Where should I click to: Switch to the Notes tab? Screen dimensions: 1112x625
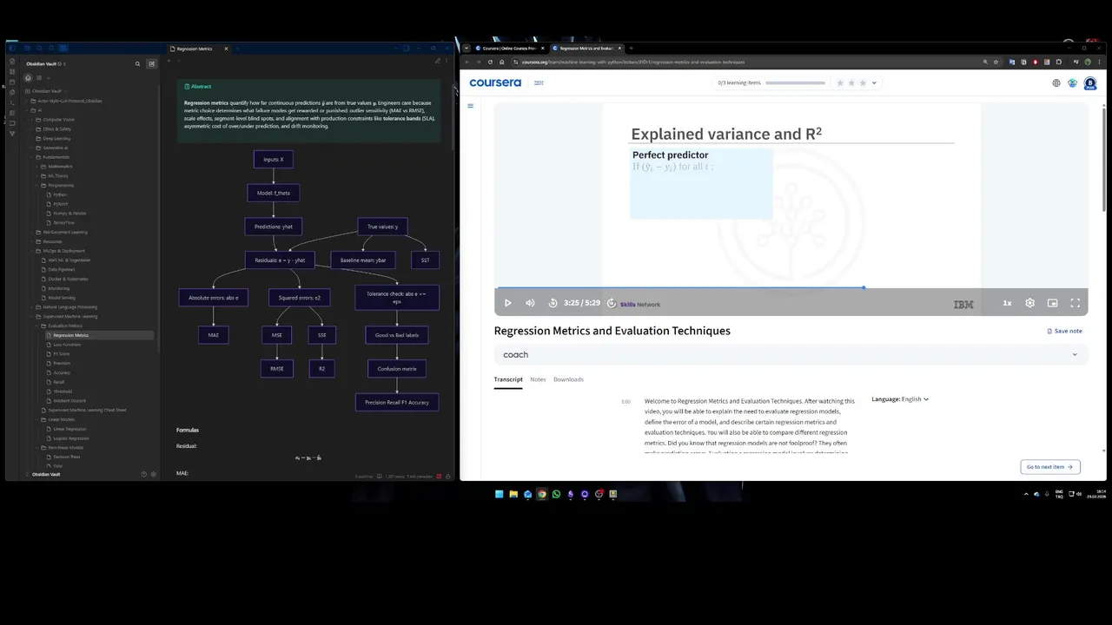tap(538, 379)
